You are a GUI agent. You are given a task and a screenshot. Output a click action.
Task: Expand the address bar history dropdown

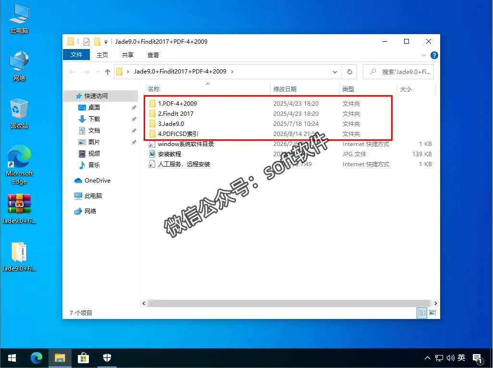click(x=335, y=72)
